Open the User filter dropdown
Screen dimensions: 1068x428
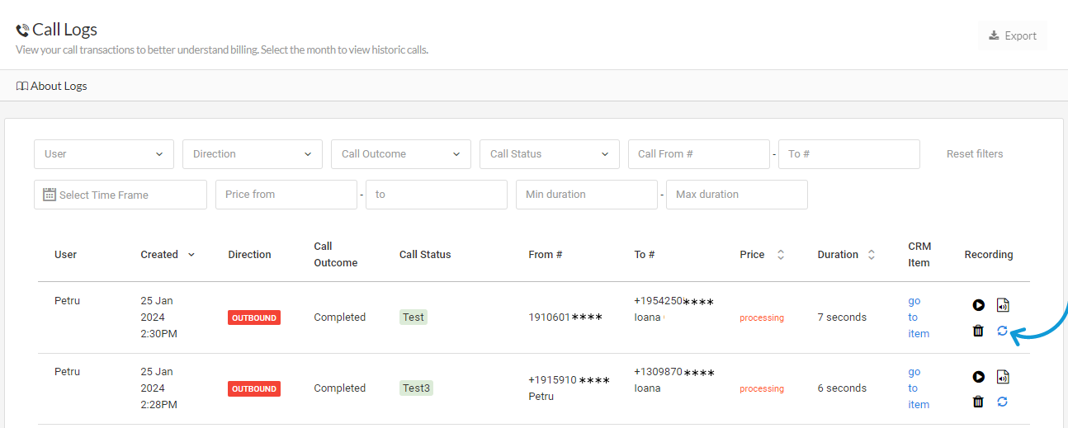point(104,154)
